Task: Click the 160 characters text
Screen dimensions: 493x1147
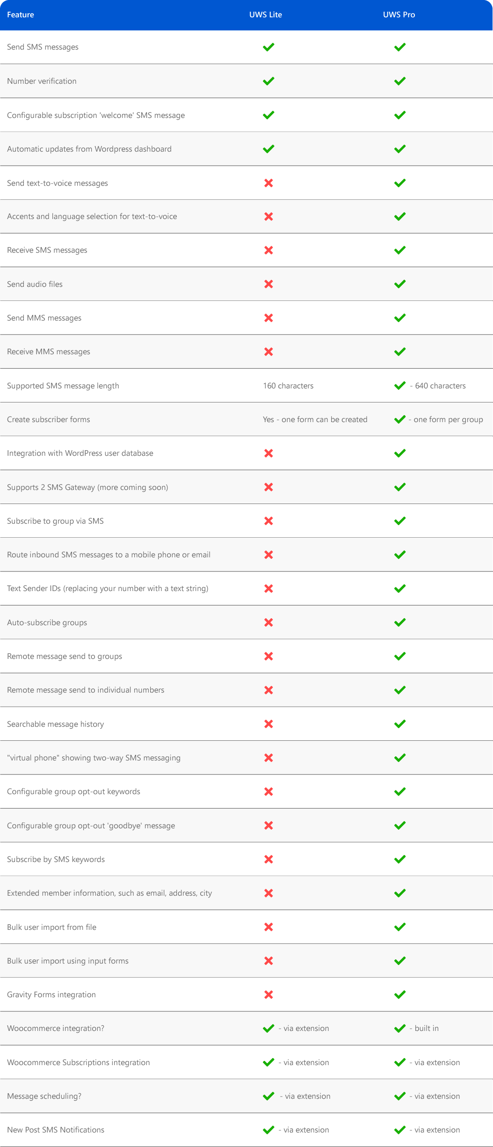Action: point(288,386)
